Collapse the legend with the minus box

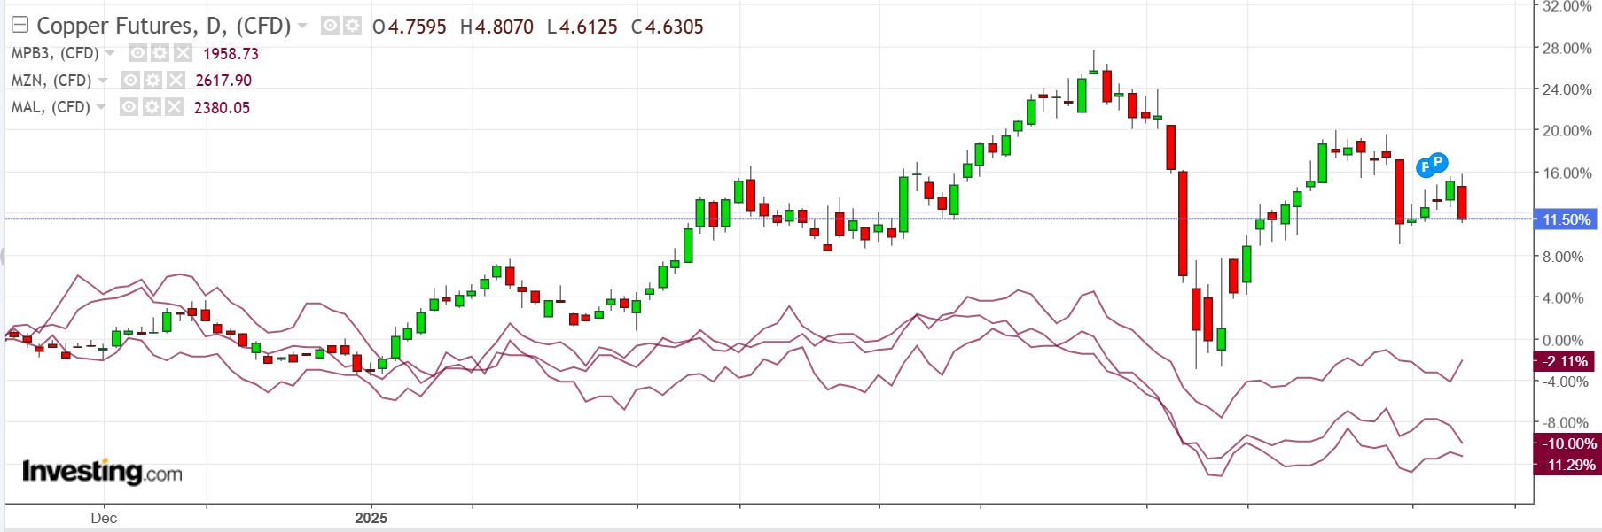coord(20,25)
